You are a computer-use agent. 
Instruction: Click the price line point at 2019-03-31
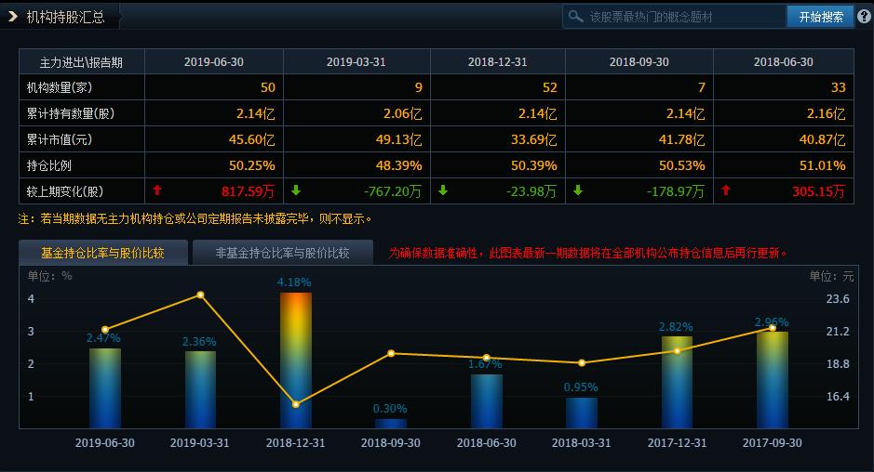[x=201, y=295]
